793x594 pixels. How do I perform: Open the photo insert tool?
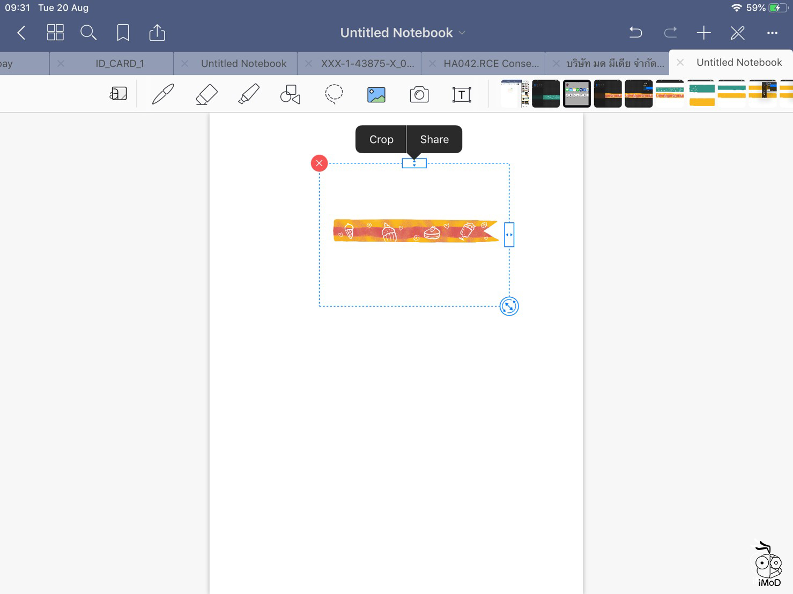click(x=376, y=94)
